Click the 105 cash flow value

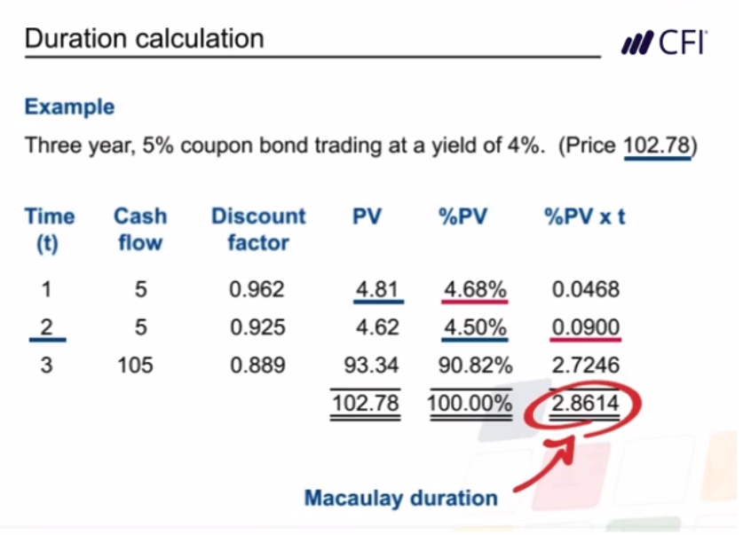135,365
